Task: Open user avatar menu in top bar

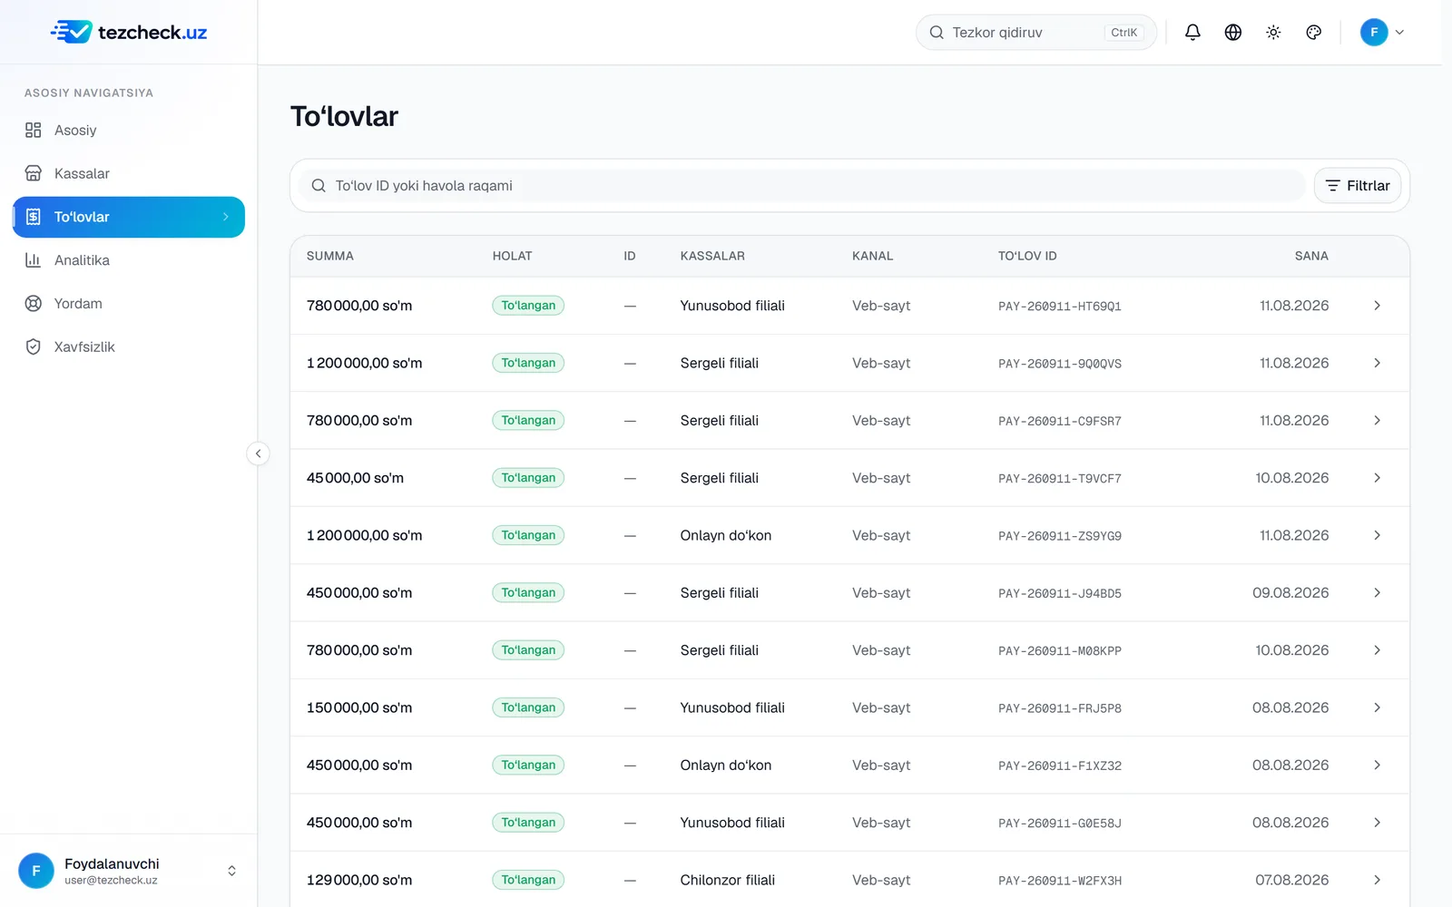Action: (x=1382, y=33)
